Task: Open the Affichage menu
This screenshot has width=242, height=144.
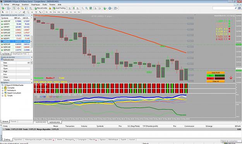Action: coord(16,5)
